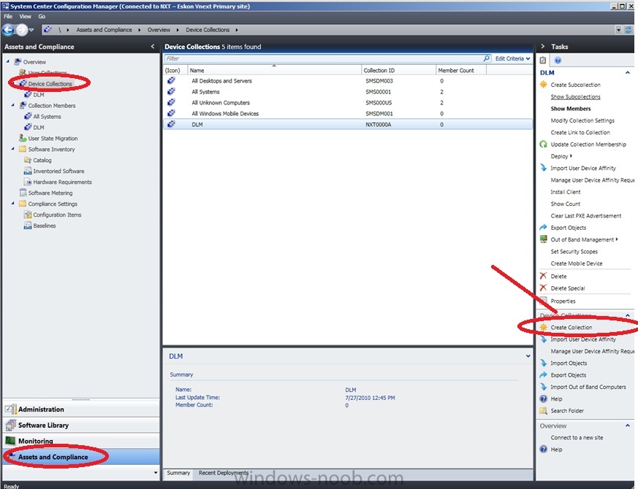Click the Catalog icon in the tree
The image size is (638, 489).
[x=28, y=160]
